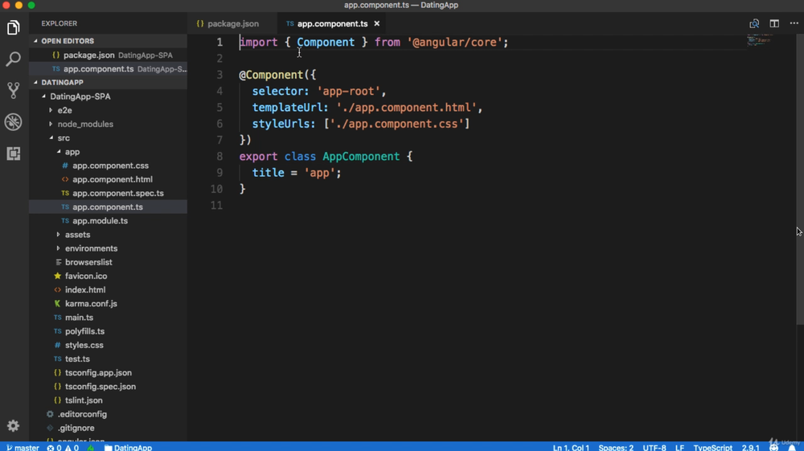This screenshot has width=804, height=451.
Task: Click line number 9 in the gutter
Action: (x=219, y=173)
